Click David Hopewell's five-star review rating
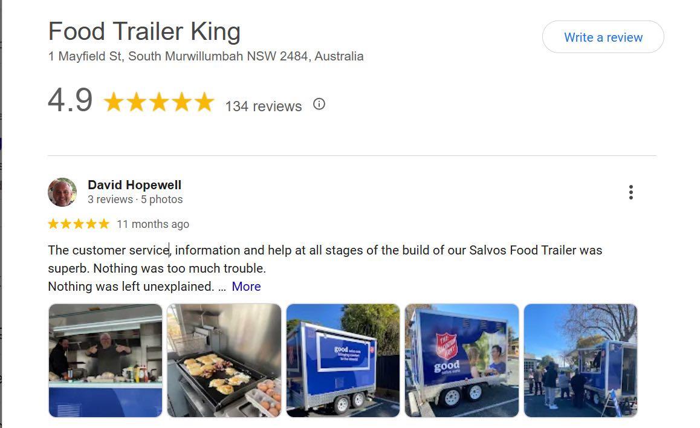The height and width of the screenshot is (428, 700). (x=79, y=224)
